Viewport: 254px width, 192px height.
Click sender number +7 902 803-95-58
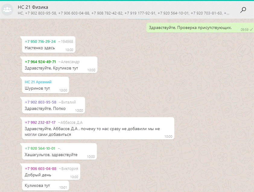[x=40, y=102]
